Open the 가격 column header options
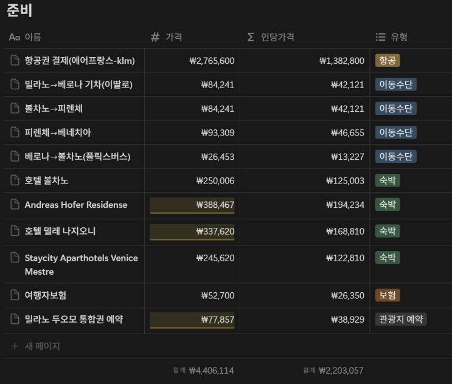The image size is (452, 384). [173, 37]
